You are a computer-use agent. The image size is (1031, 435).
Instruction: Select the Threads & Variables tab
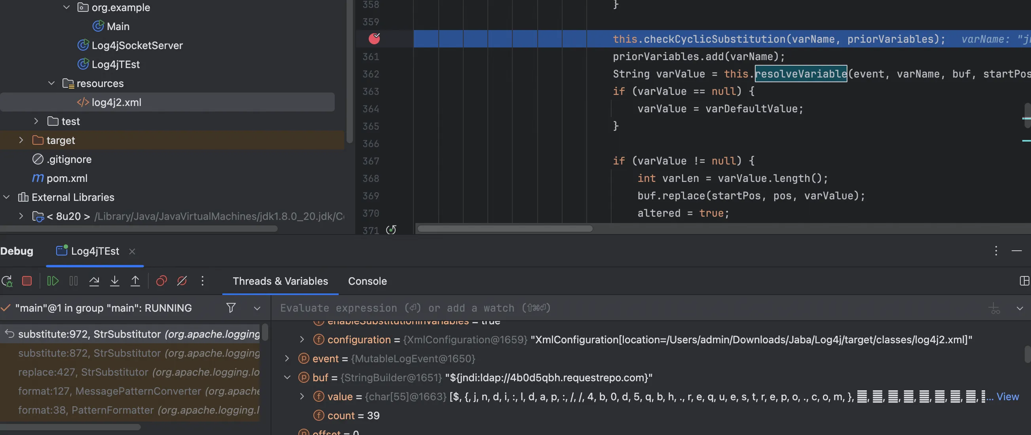tap(280, 281)
